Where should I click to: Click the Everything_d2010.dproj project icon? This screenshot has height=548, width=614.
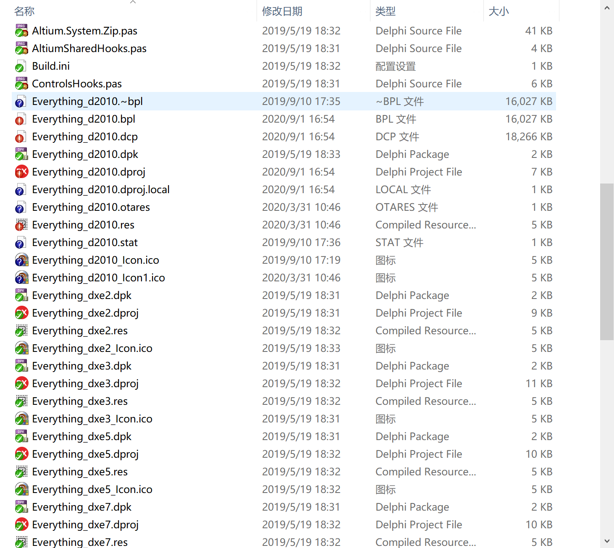point(21,172)
